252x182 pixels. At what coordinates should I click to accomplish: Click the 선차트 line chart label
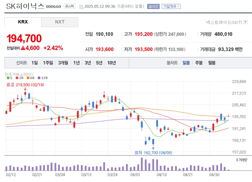point(21,63)
